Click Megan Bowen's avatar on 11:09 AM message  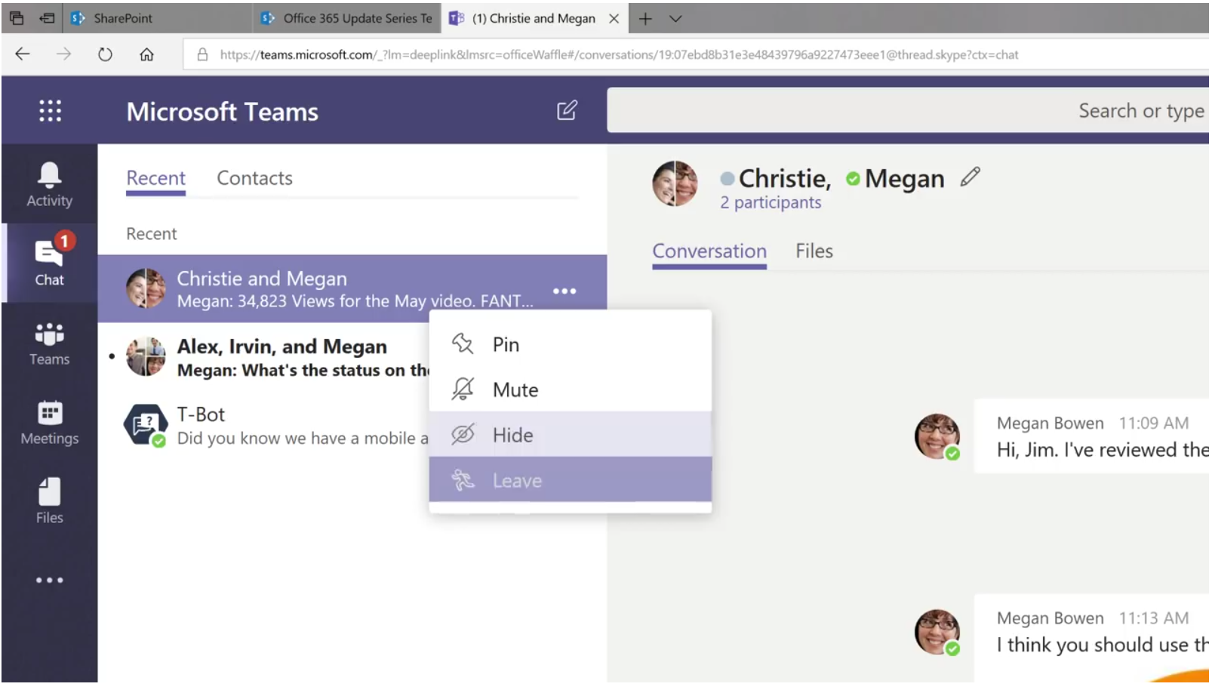click(x=937, y=436)
